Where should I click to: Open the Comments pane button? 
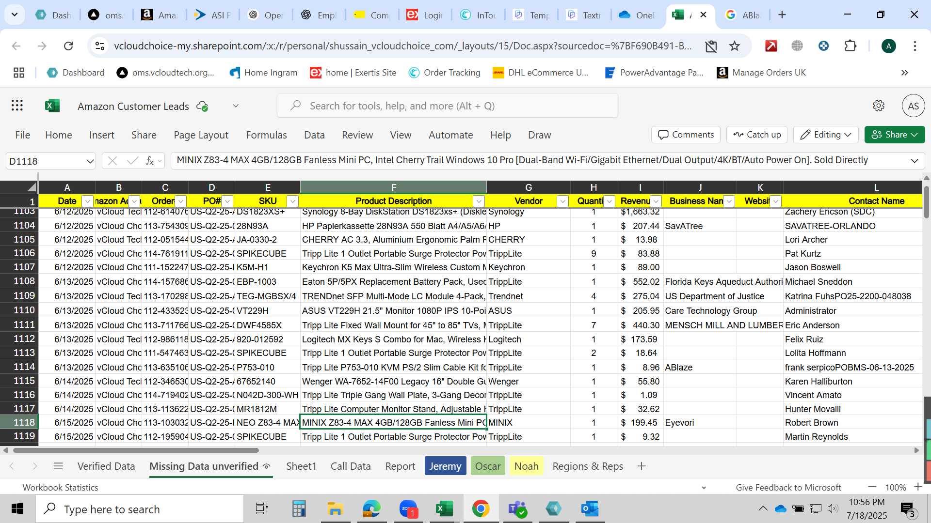(x=686, y=135)
